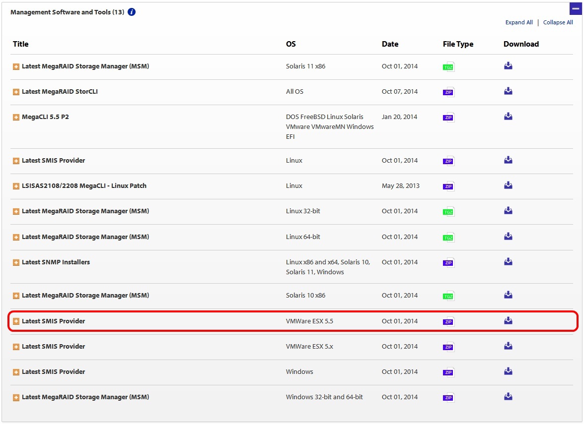Expand the MegaCLI 5.5 P2 entry
The height and width of the screenshot is (424, 584).
15,117
